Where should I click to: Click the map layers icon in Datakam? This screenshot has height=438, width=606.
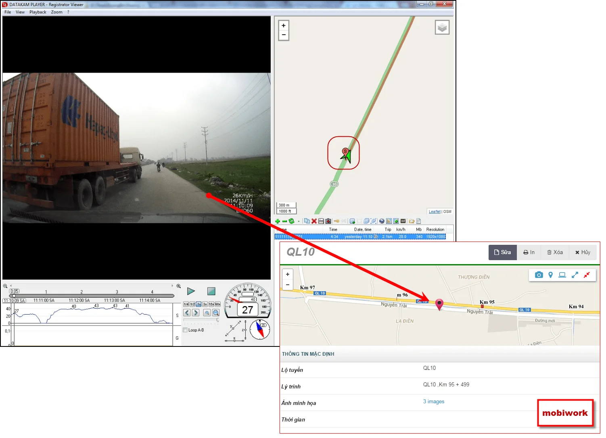tap(442, 27)
